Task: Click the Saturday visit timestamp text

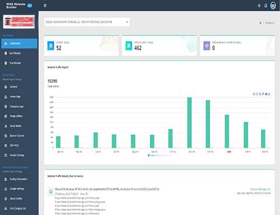Action: [254, 193]
